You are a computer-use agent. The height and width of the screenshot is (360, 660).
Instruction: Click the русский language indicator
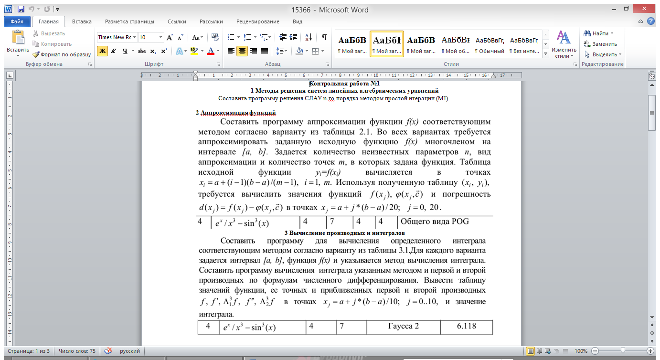[129, 351]
